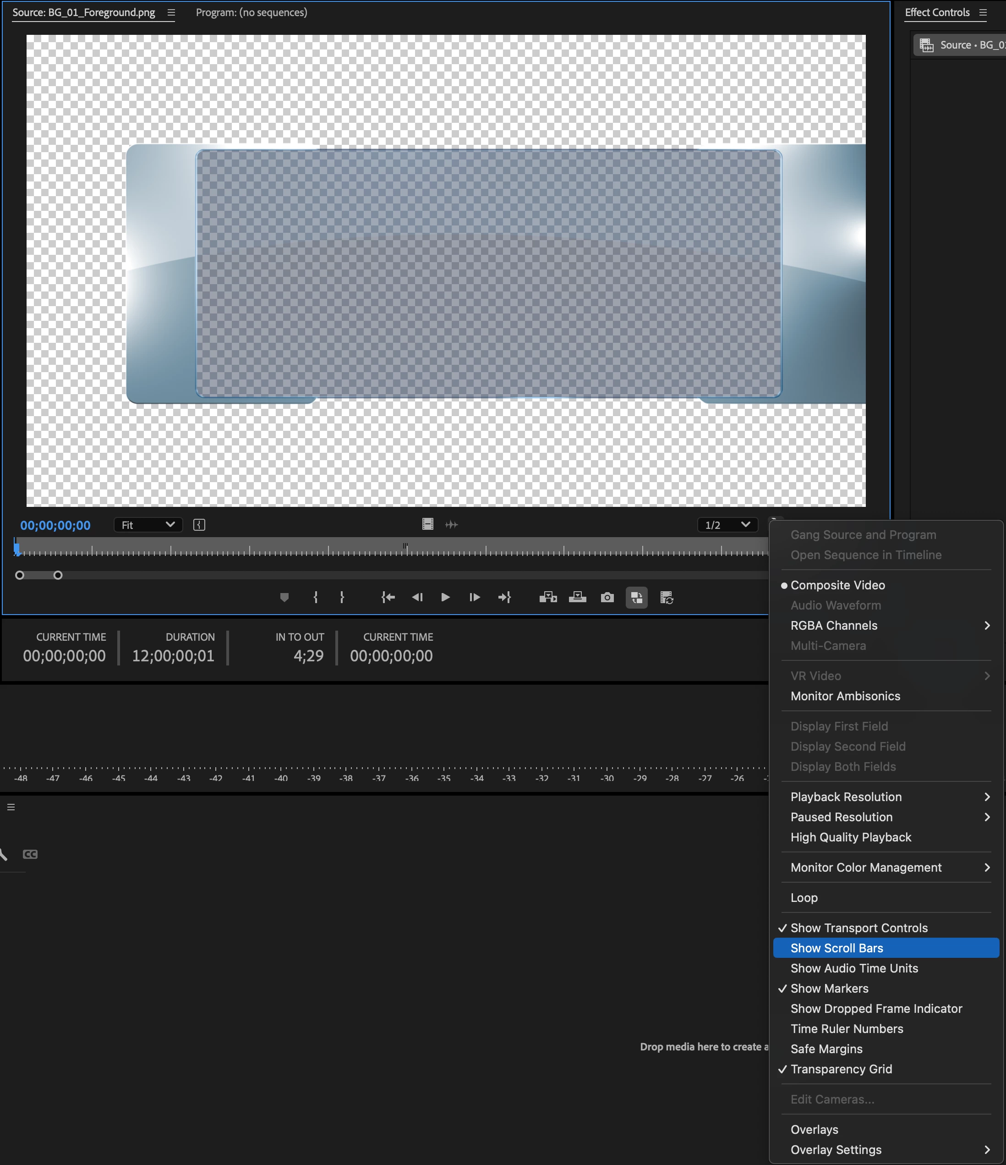Step forward one frame
The height and width of the screenshot is (1165, 1006).
[474, 597]
